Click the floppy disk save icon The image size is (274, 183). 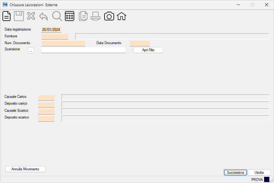(19, 16)
